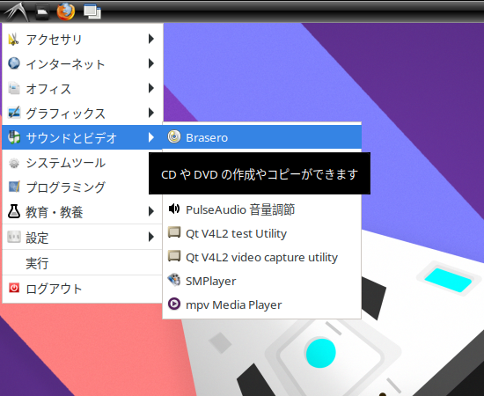Click the show desktop windows icon
The height and width of the screenshot is (396, 484).
92,11
